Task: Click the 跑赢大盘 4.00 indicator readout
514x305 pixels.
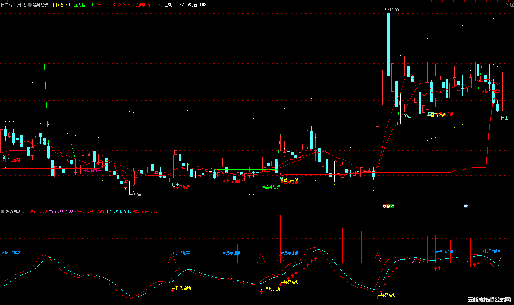Action: click(60, 212)
